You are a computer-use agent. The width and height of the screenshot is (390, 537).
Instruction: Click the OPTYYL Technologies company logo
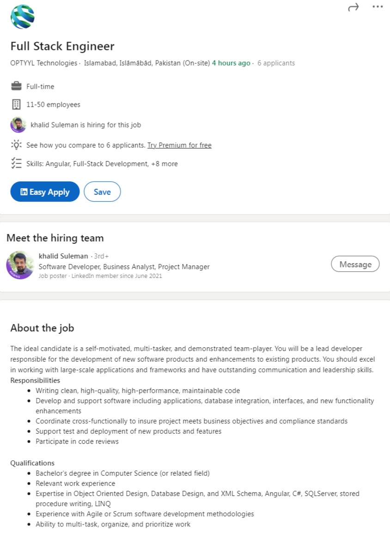(x=23, y=17)
